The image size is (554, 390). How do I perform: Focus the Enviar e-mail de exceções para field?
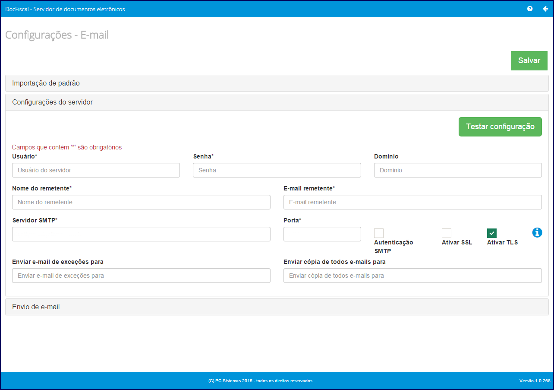coord(141,276)
